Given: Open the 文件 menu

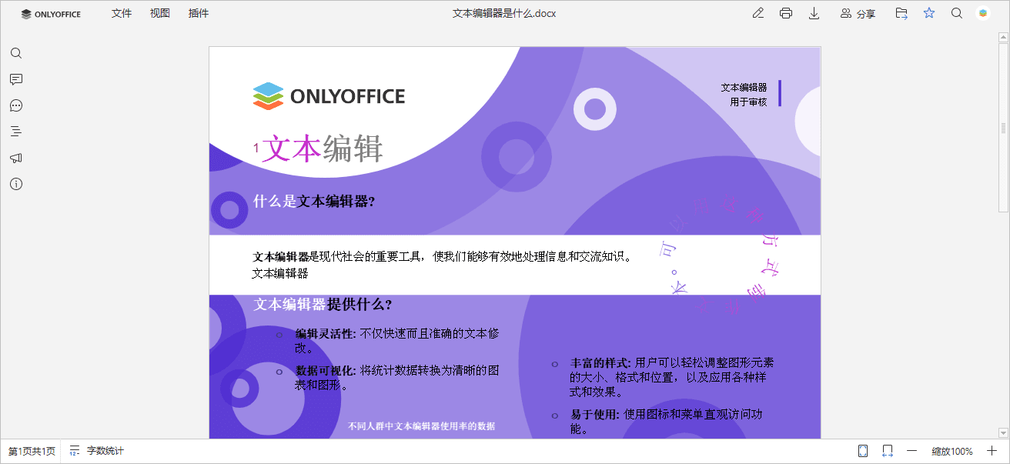Looking at the screenshot, I should (x=121, y=13).
